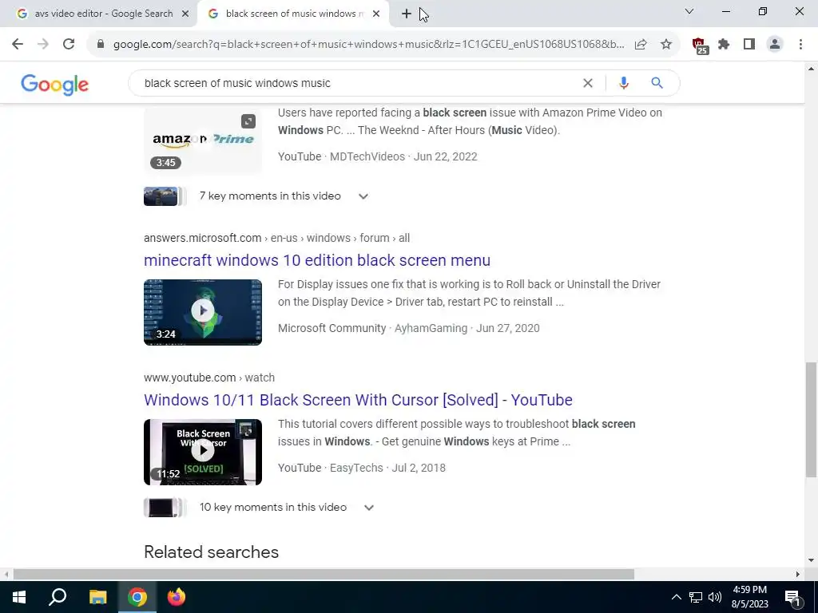This screenshot has width=818, height=613.
Task: Click the Chrome taskbar icon
Action: pyautogui.click(x=137, y=597)
